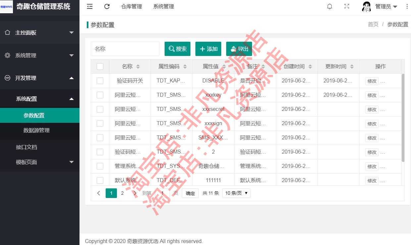The width and height of the screenshot is (411, 245).
Task: Open the 10 条/页 page size dropdown
Action: [x=236, y=193]
